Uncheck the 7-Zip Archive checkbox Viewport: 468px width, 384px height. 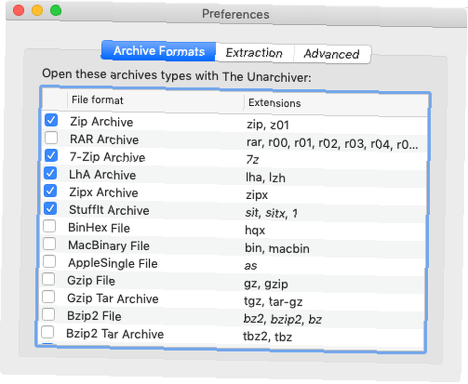click(x=51, y=155)
